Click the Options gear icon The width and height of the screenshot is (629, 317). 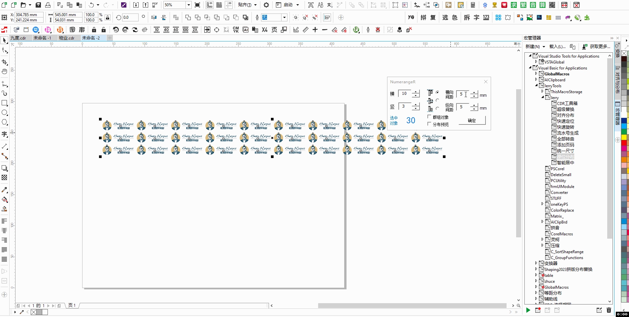pyautogui.click(x=266, y=5)
